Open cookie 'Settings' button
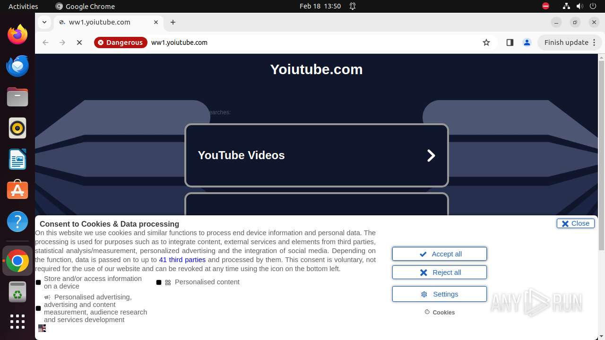Screen dimensions: 605x340 pyautogui.click(x=440, y=294)
